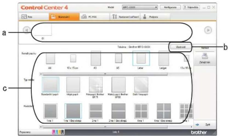Open the Podpora tab

point(155,17)
